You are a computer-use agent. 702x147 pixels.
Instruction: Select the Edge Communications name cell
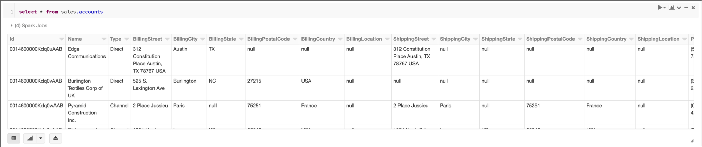pos(86,53)
